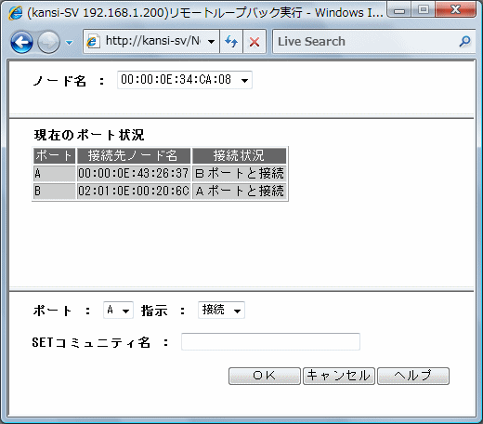
Task: Click the OK button
Action: click(x=265, y=376)
